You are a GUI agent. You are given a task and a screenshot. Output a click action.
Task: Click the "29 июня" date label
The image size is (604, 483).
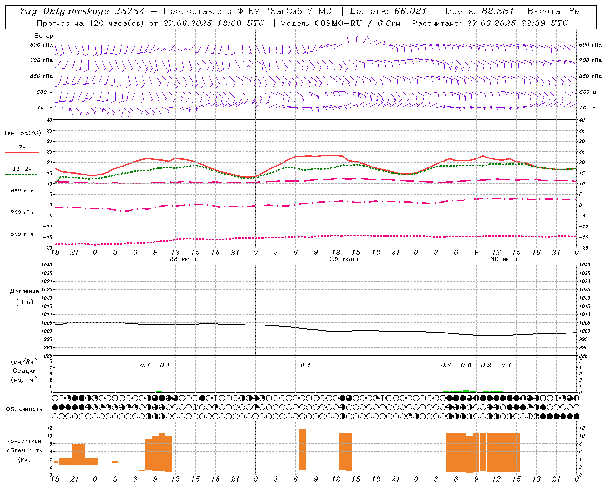344,259
